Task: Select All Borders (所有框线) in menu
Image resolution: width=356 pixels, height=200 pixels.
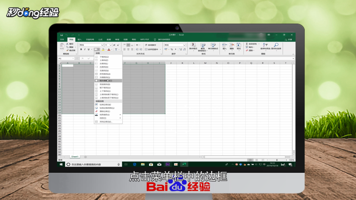Action: [108, 74]
